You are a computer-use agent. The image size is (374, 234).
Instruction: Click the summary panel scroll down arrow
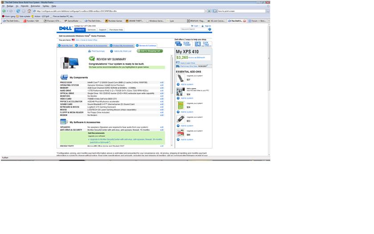[172, 145]
